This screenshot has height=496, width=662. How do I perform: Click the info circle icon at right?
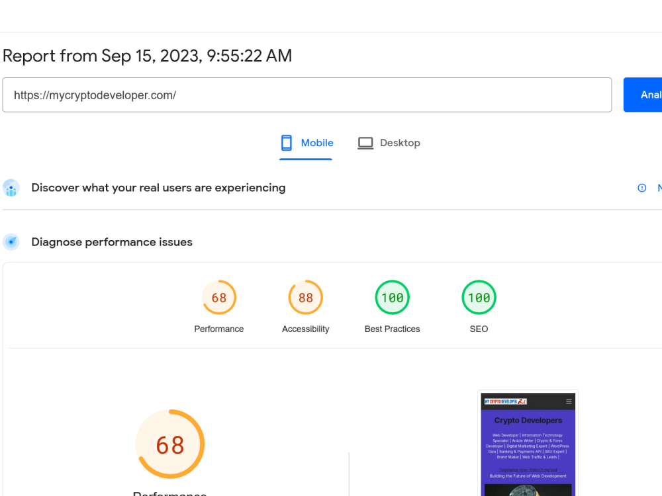(x=641, y=188)
